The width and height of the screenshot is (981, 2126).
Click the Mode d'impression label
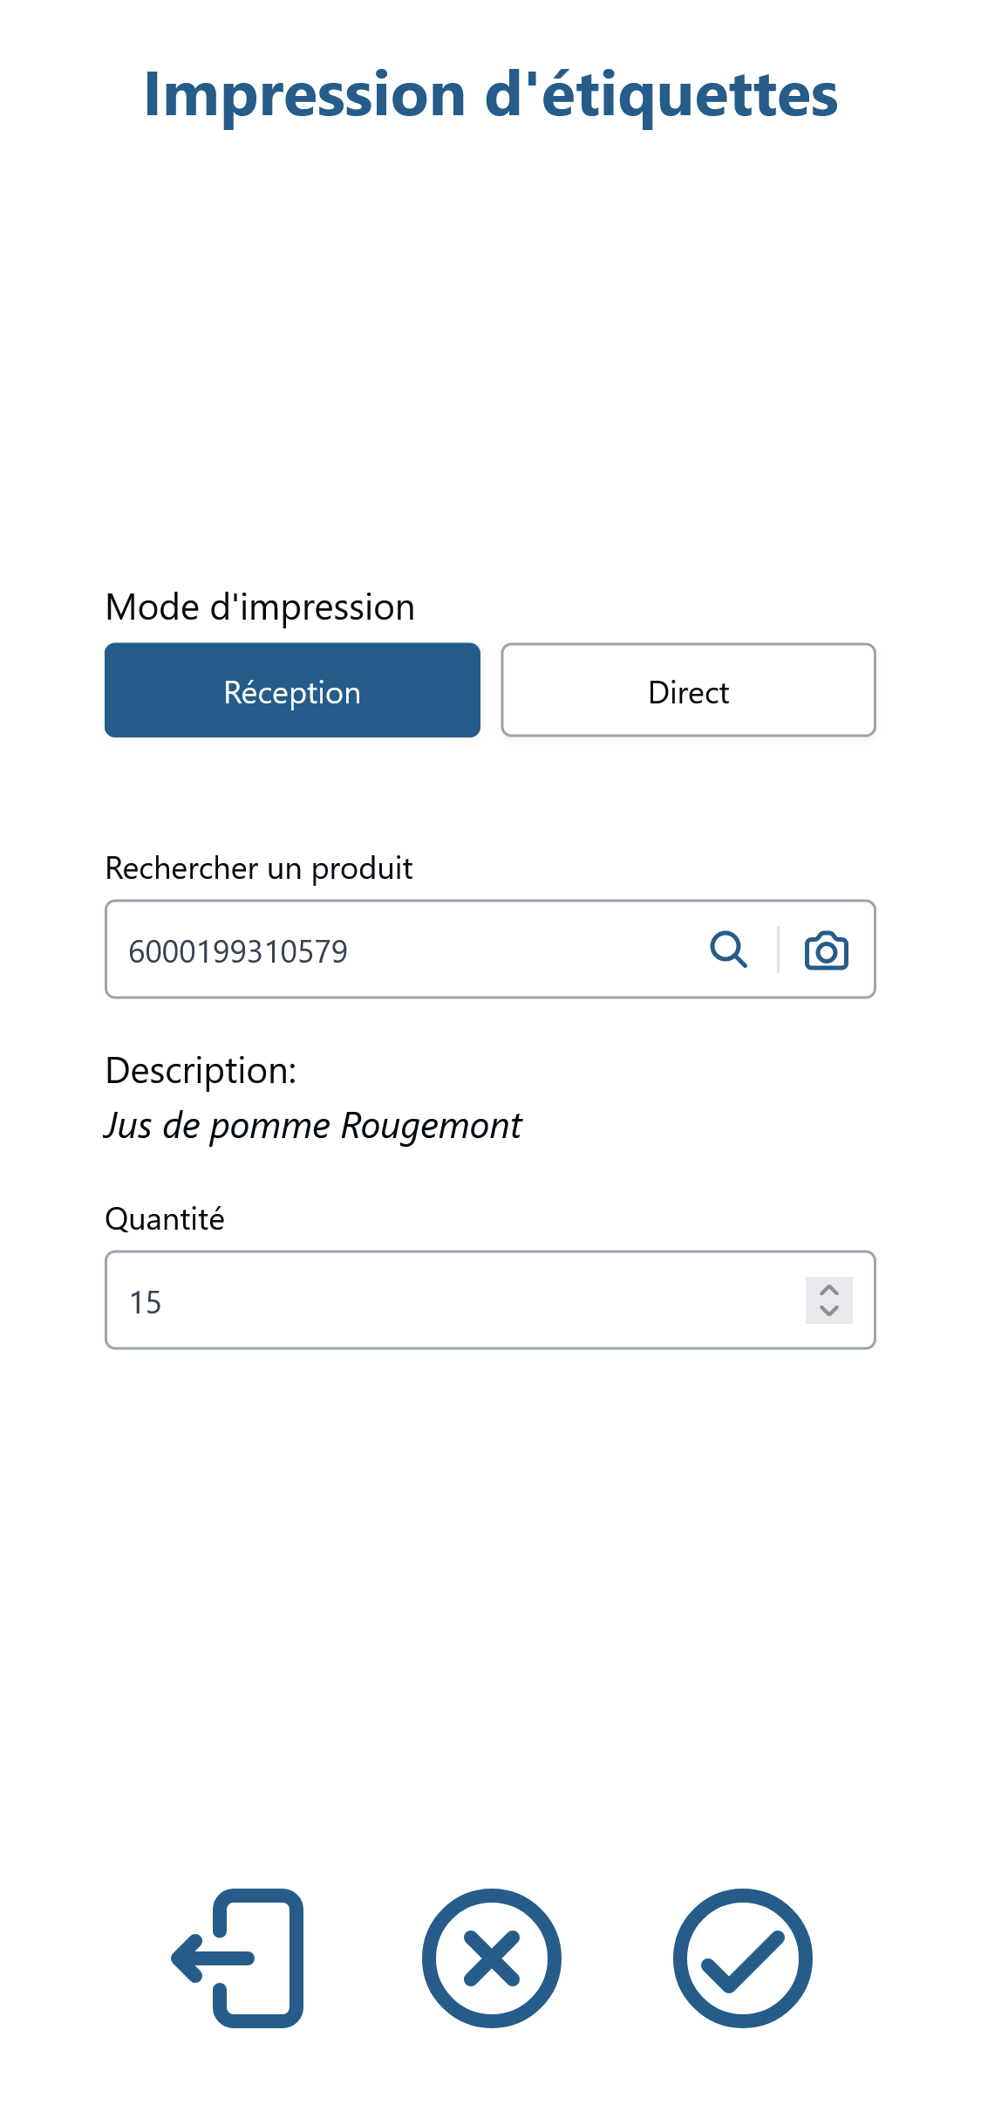click(260, 607)
